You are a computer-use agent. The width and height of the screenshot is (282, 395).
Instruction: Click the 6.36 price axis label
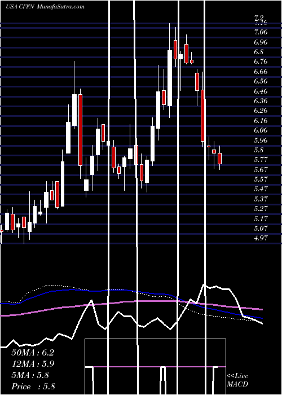[261, 101]
